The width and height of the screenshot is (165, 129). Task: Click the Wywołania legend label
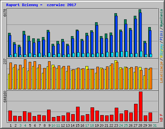point(161,18)
